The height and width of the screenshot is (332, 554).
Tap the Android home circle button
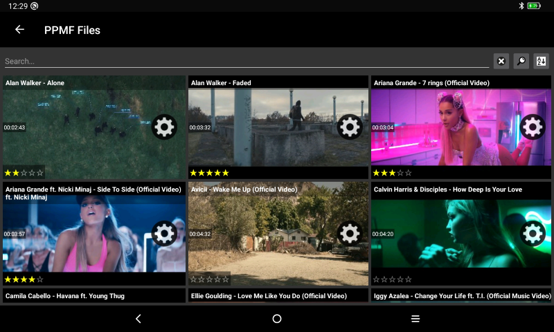(x=277, y=319)
